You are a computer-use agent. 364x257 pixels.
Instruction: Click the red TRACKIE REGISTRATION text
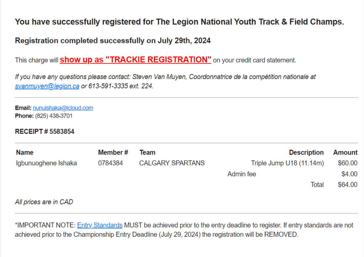coord(135,60)
